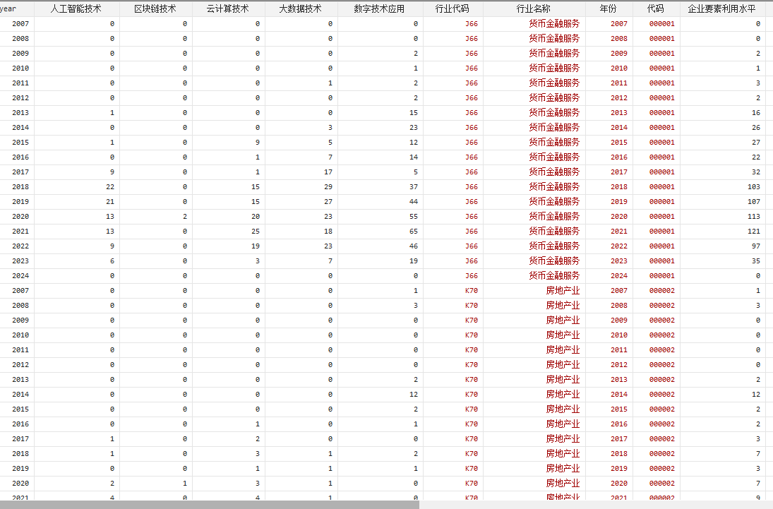Select the first 房地产业 cell for year 2007

pyautogui.click(x=562, y=291)
